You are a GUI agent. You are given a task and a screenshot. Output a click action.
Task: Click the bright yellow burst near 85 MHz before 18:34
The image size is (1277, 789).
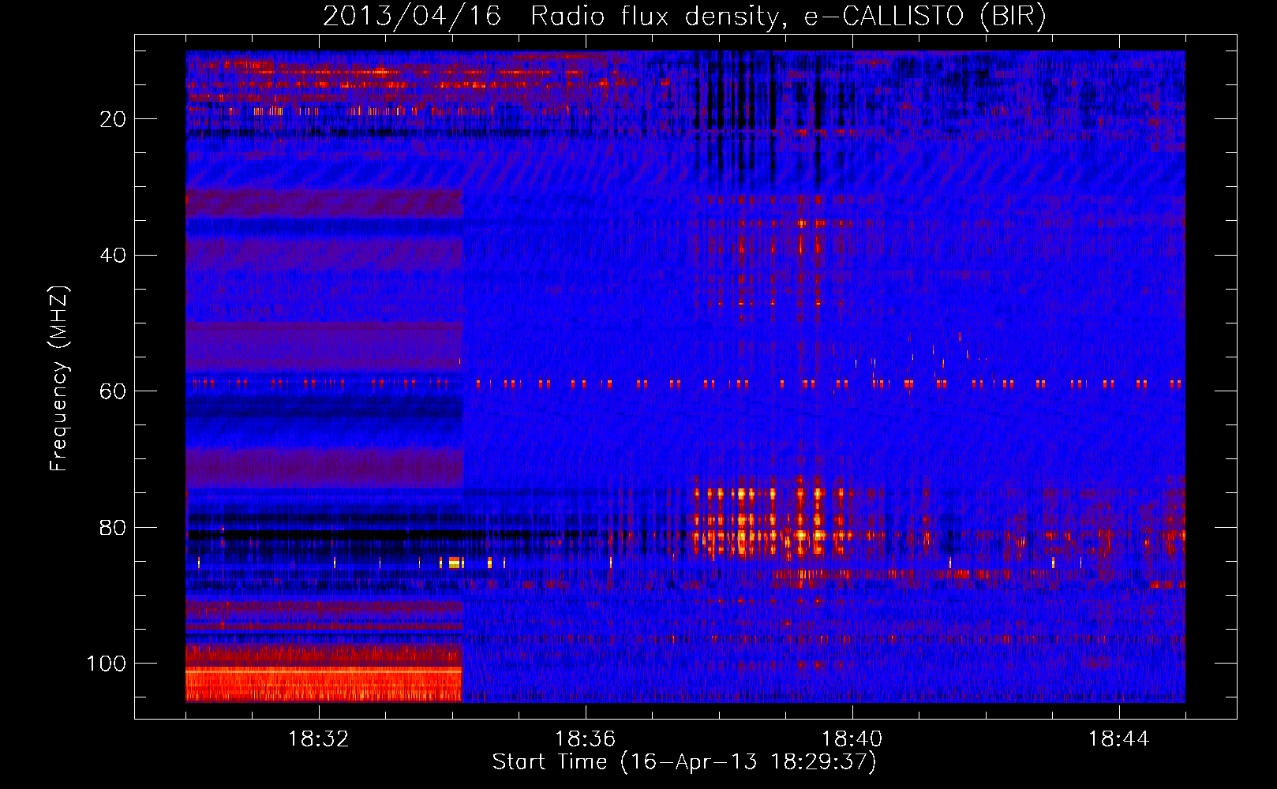pyautogui.click(x=455, y=563)
